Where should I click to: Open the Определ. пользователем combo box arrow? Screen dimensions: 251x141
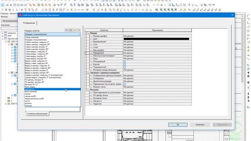click(79, 34)
